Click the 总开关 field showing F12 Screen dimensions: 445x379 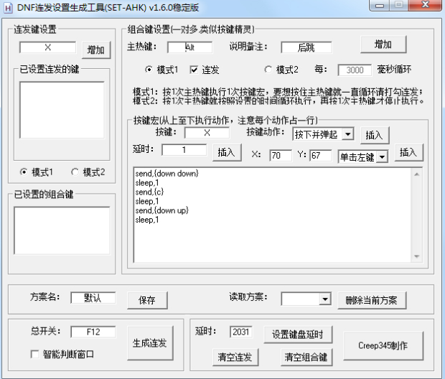[93, 332]
